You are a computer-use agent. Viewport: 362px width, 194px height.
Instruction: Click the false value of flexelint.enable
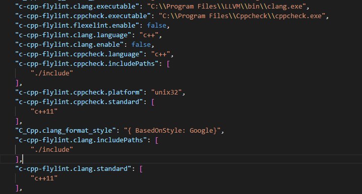156,26
